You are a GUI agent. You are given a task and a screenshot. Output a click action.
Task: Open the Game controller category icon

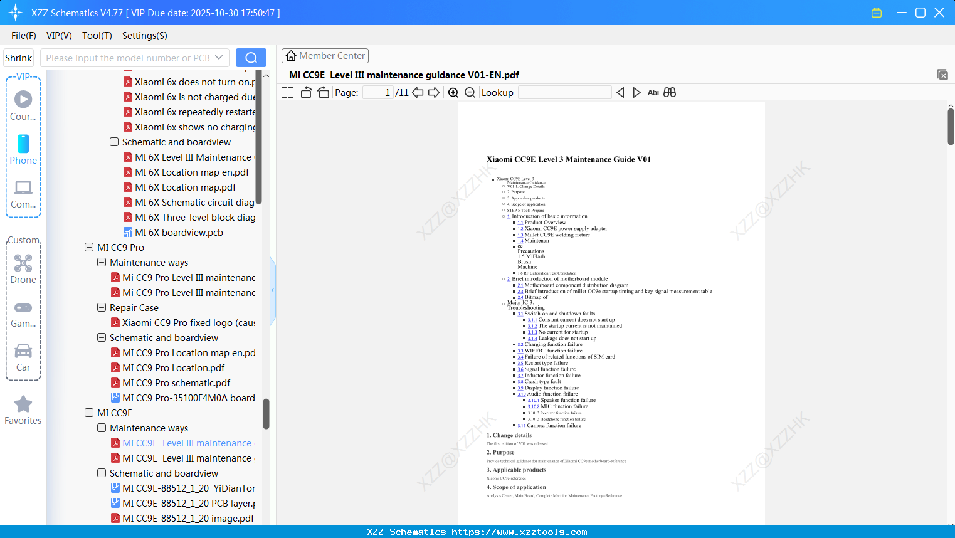pyautogui.click(x=23, y=307)
